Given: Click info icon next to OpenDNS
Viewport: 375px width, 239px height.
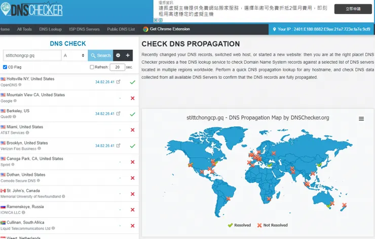Looking at the screenshot, I should [20, 85].
